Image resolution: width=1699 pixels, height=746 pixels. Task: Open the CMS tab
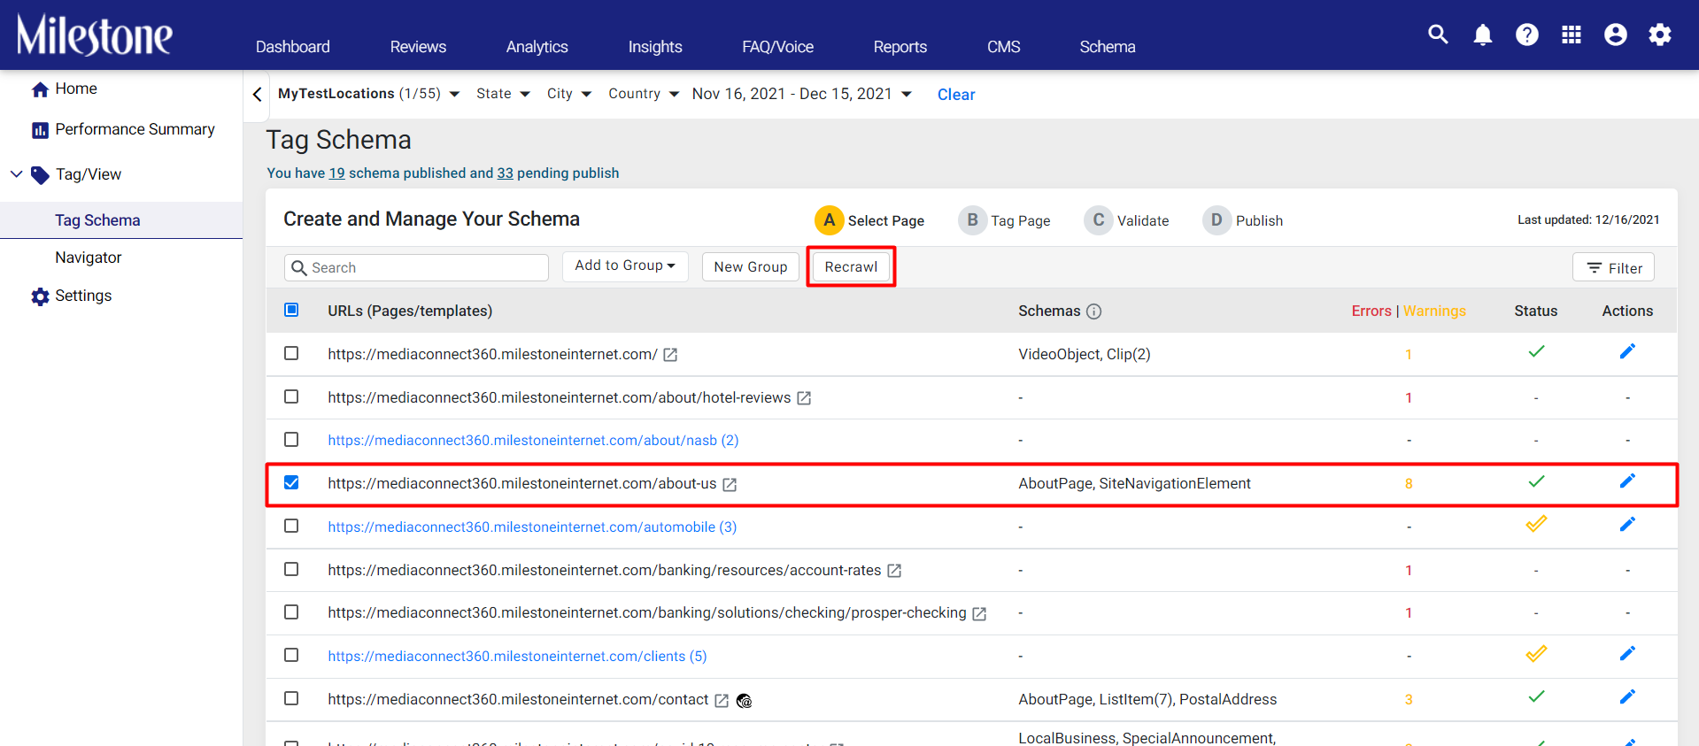click(1004, 47)
